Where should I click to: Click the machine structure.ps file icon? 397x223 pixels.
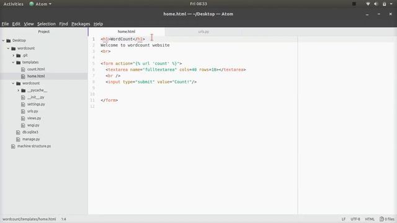point(13,146)
